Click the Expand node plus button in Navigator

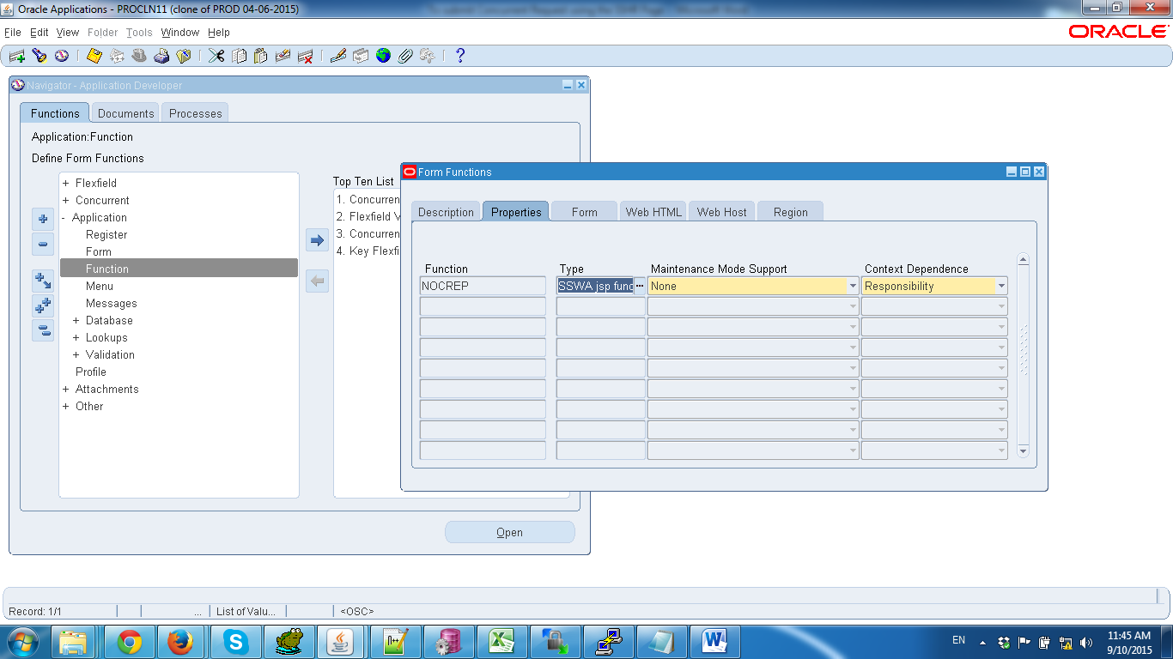43,219
